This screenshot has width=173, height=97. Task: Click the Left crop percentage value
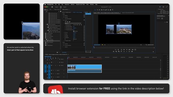(75, 33)
